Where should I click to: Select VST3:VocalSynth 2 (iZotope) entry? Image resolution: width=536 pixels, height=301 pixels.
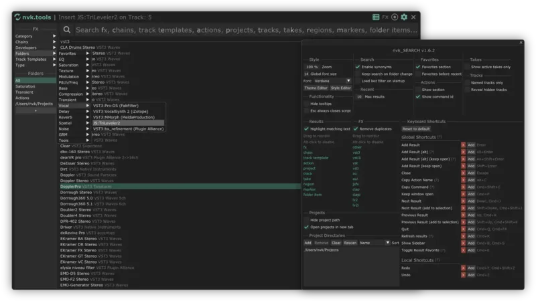point(128,111)
